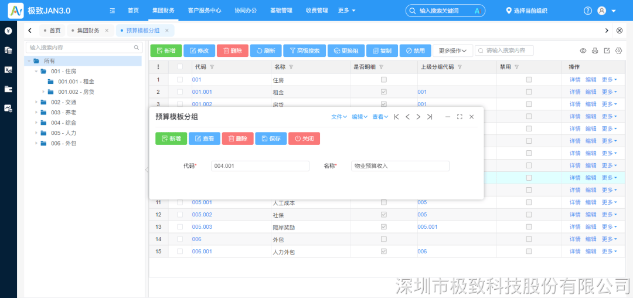Click the wallet icon in left sidebar

tap(8, 89)
